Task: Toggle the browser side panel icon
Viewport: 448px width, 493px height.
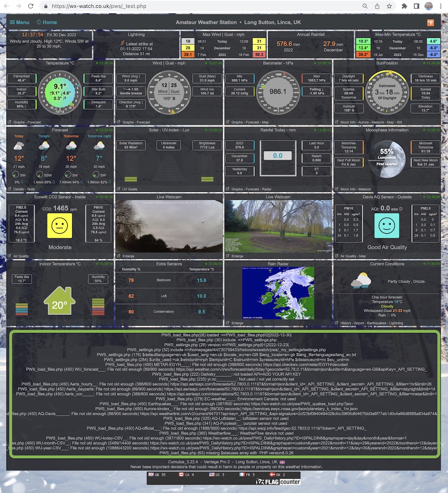Action: 416,6
